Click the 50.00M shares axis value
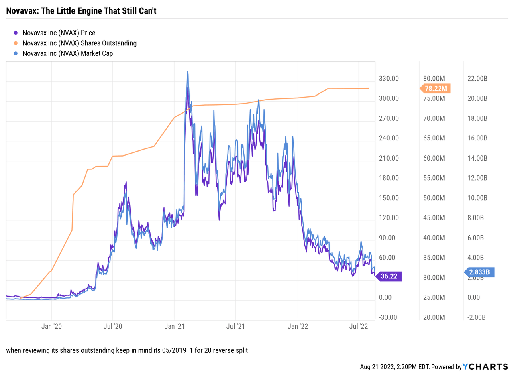Screen dimensions: 514x374 pos(435,198)
